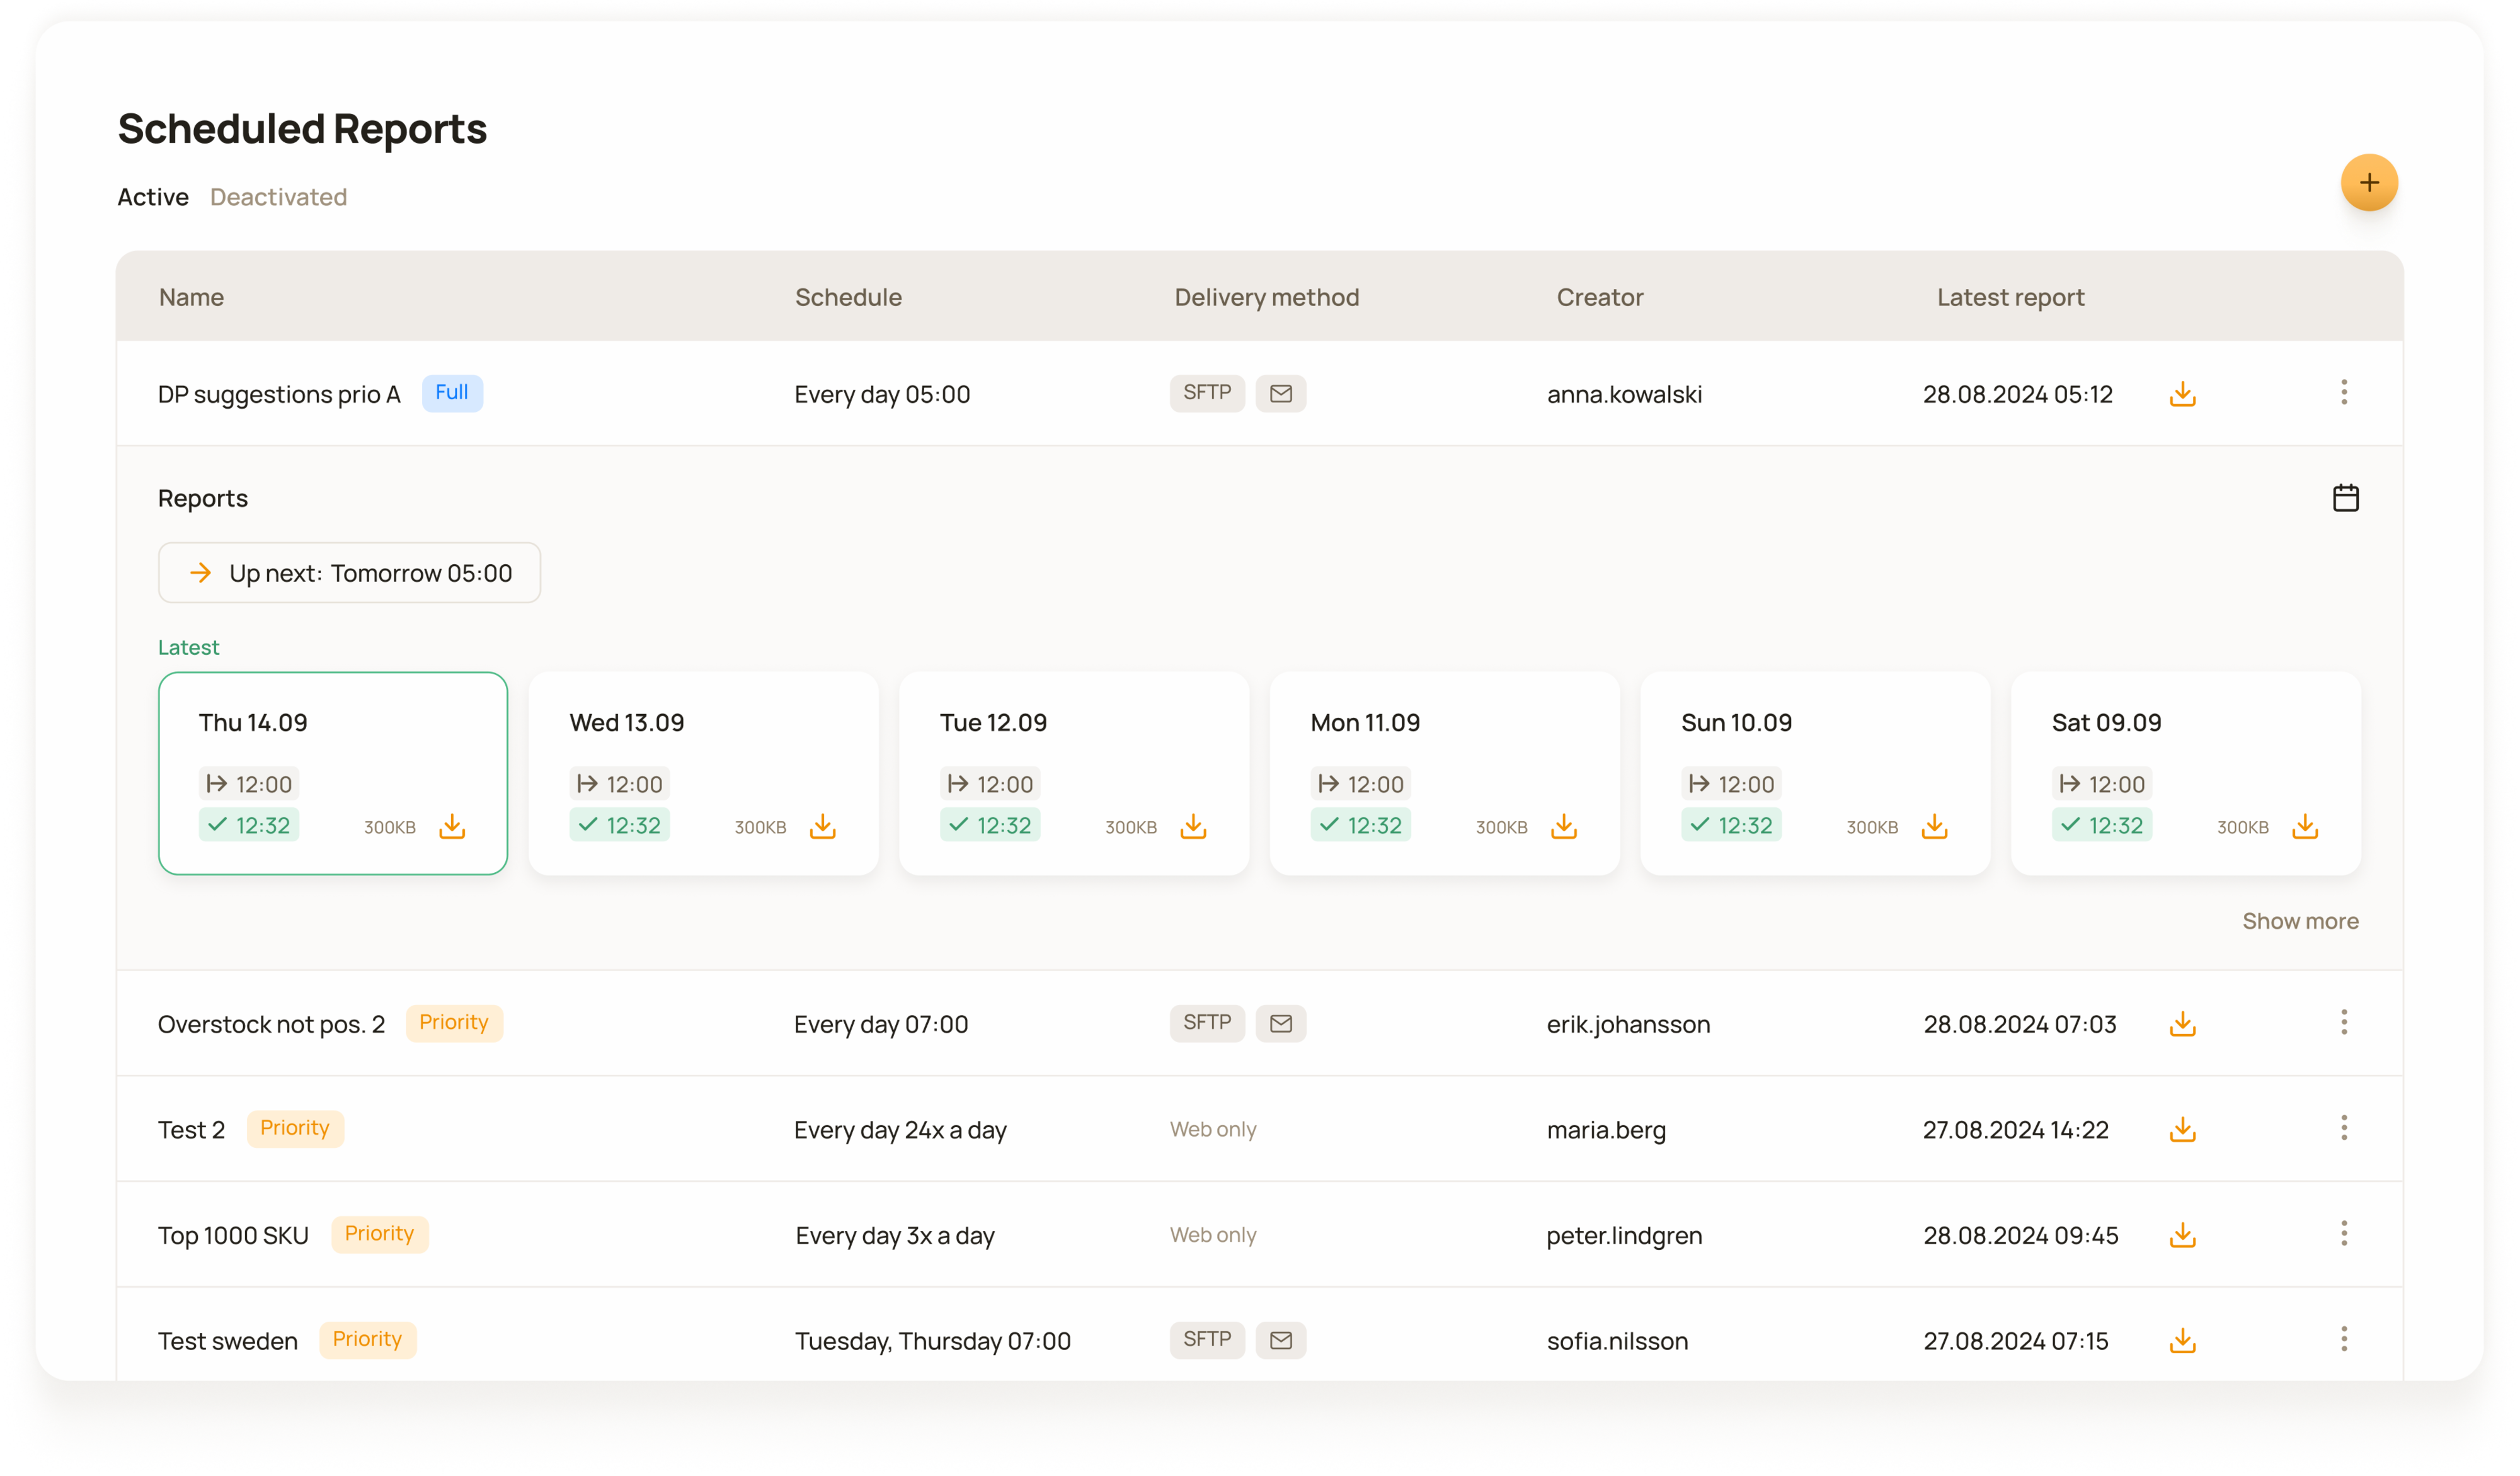Click the Full badge on DP suggestions
This screenshot has height=1476, width=2520.
452,393
